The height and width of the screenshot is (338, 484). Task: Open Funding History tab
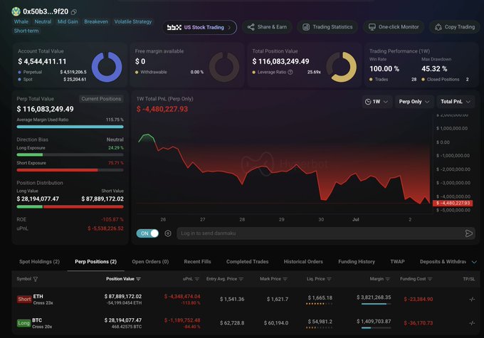tap(357, 261)
